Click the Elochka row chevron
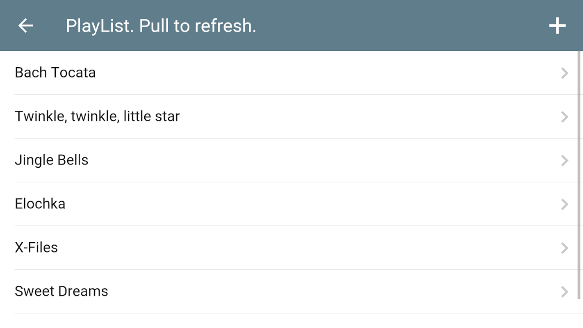The height and width of the screenshot is (328, 583). pyautogui.click(x=565, y=204)
